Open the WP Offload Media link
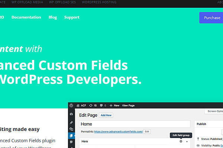Viewport: 223px width, 148px height. coord(27,2)
